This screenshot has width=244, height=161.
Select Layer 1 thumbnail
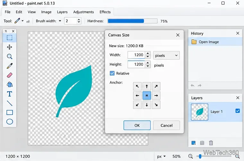[x=199, y=112]
